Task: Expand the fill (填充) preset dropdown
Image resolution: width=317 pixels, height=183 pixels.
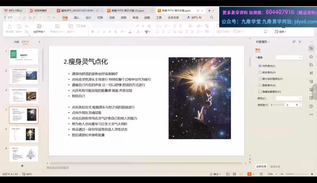Action: pos(289,58)
